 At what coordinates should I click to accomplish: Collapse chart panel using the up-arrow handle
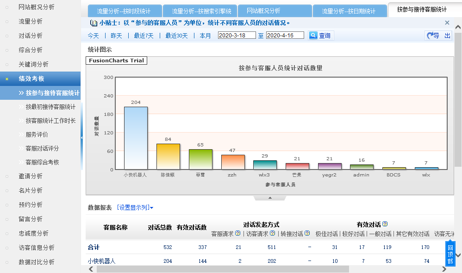tap(270, 198)
